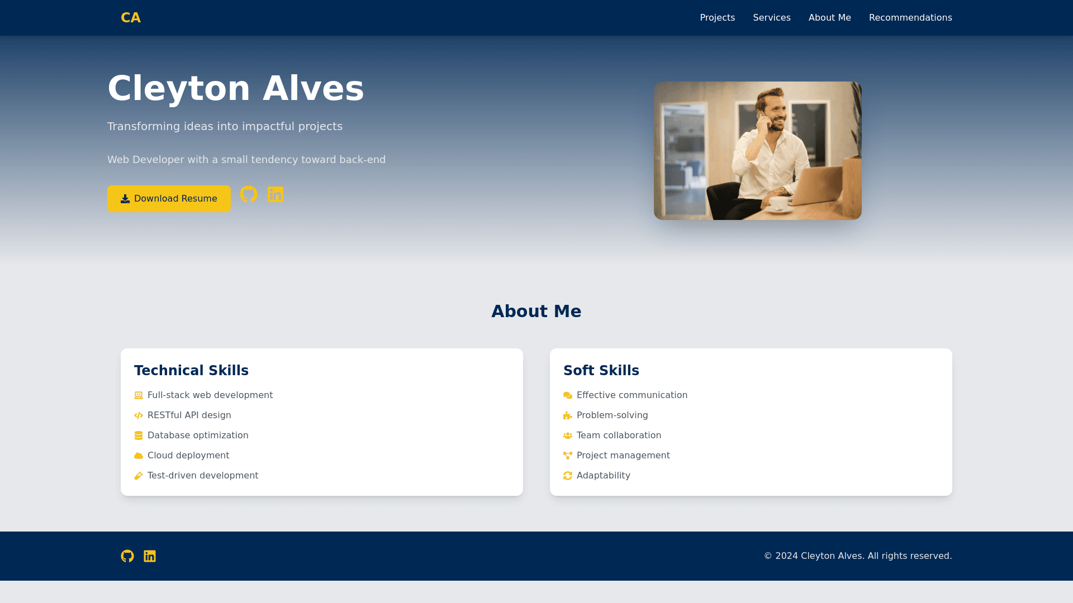Viewport: 1073px width, 603px height.
Task: Click the GitHub icon in the footer
Action: tap(127, 556)
